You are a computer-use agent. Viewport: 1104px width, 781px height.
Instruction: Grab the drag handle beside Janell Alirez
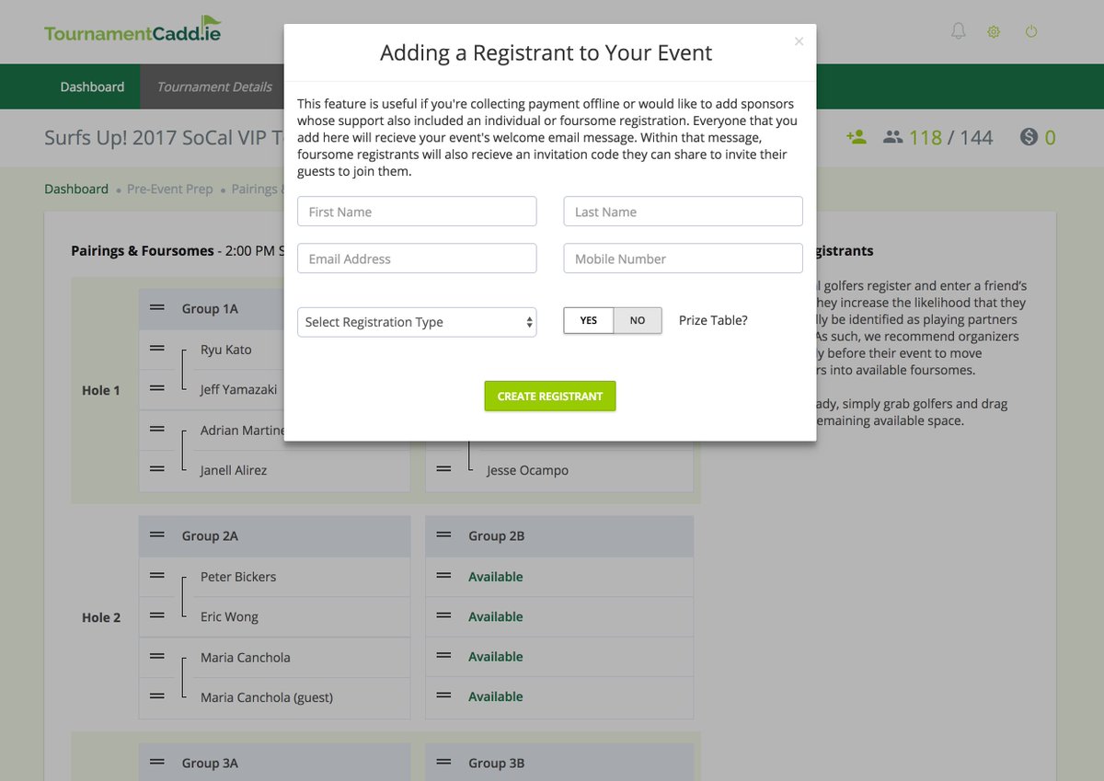click(157, 469)
